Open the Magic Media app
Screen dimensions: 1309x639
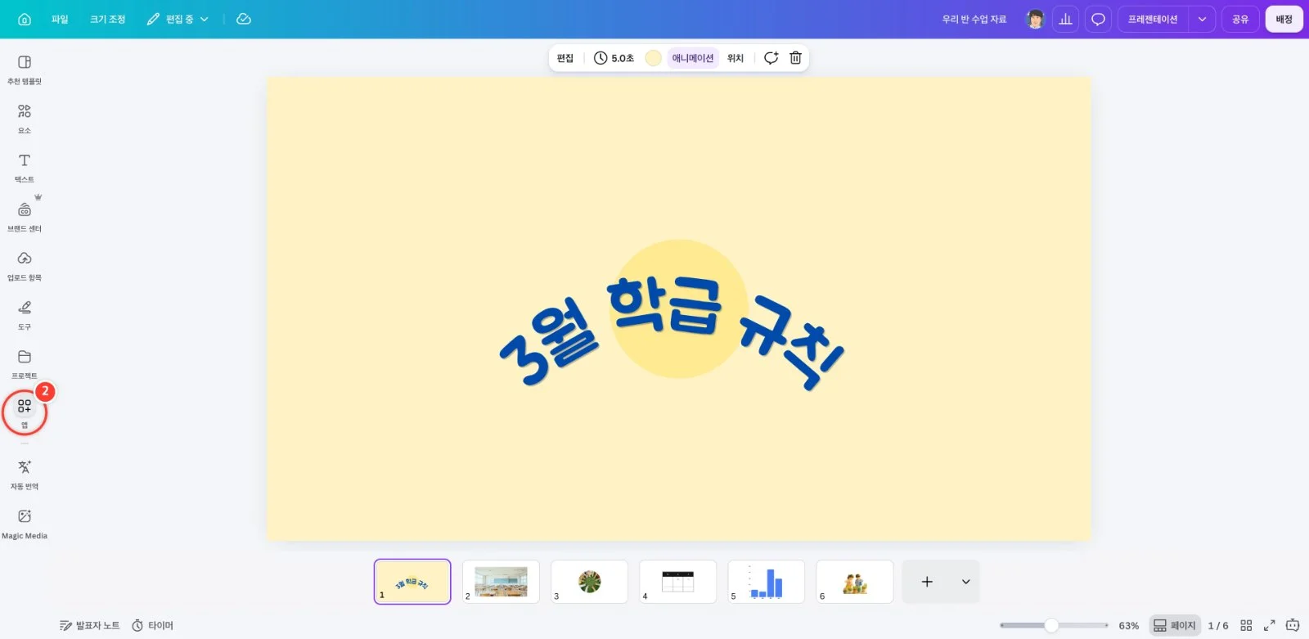coord(25,524)
